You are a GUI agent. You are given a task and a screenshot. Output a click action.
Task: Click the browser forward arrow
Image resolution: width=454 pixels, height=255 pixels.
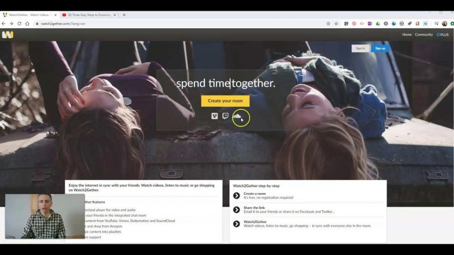[11, 24]
